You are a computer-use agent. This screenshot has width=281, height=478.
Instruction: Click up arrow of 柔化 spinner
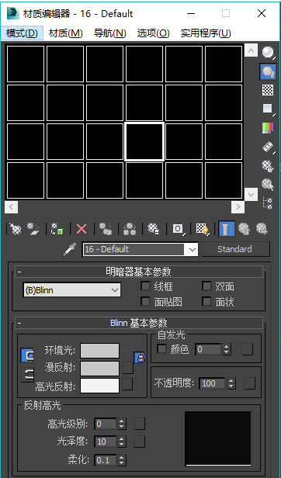(121, 457)
